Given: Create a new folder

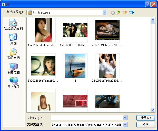Looking at the screenshot, I should click(125, 13).
